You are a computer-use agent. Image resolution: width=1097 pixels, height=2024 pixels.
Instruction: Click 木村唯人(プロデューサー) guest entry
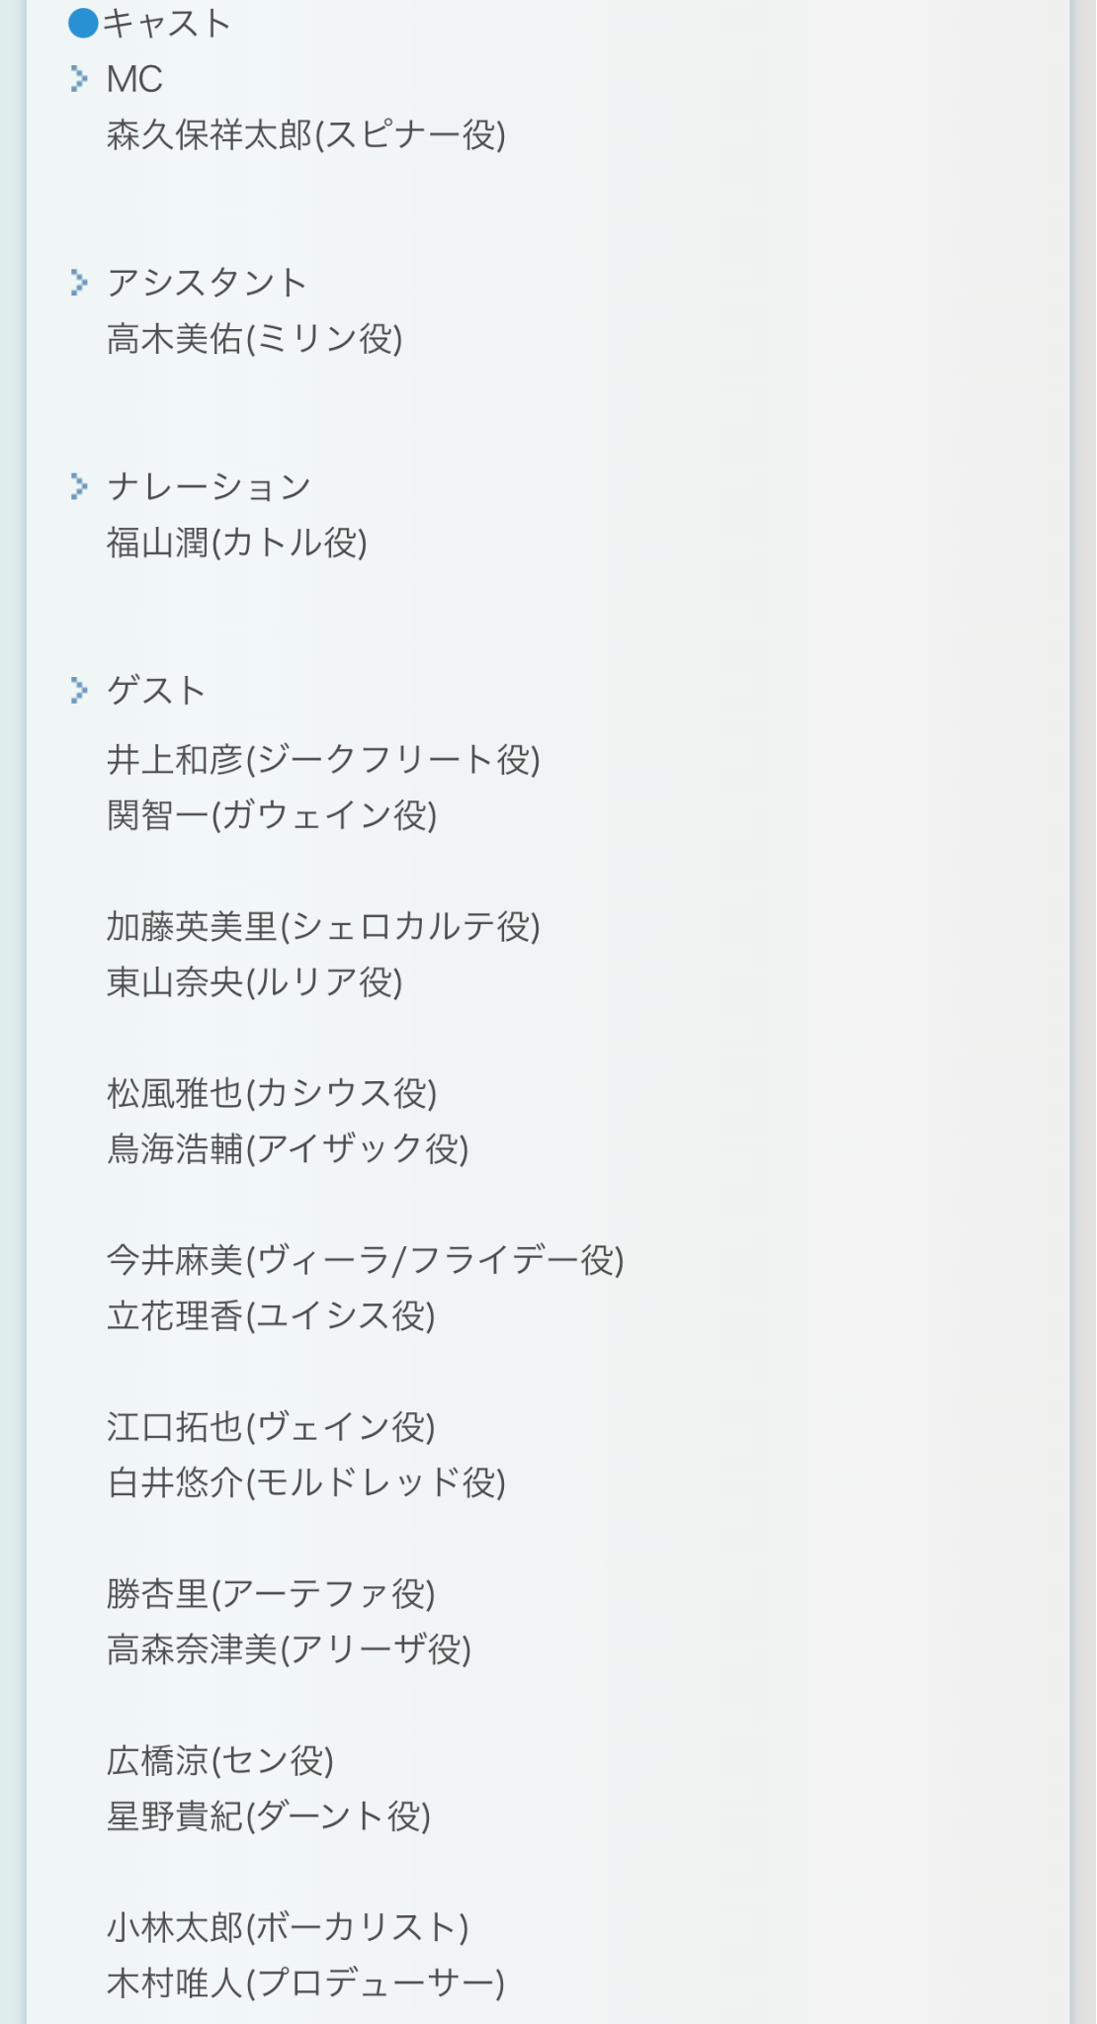(306, 1982)
